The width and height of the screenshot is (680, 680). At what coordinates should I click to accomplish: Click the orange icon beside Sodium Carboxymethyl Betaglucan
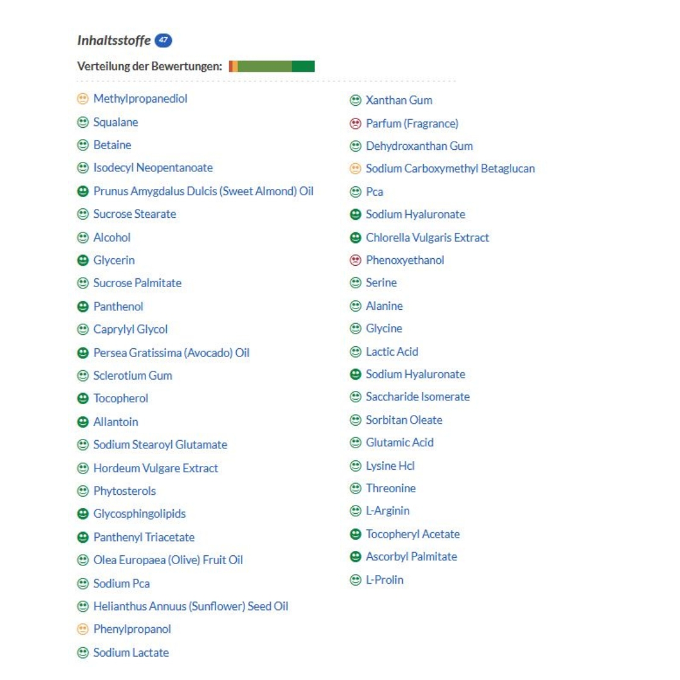(x=355, y=169)
